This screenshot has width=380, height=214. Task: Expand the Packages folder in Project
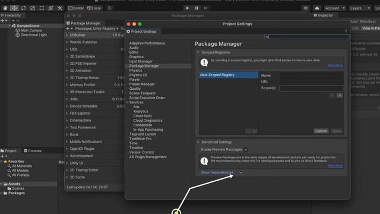point(1,193)
